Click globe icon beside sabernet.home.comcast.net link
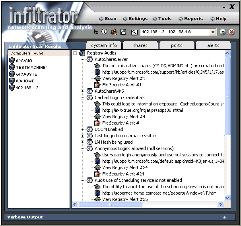This screenshot has width=241, height=226. click(97, 193)
